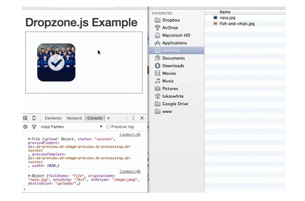Enable the Preserve log checkbox
Screen dimensions: 305x201
108,126
